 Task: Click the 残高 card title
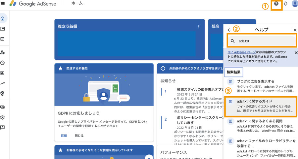click(215, 26)
